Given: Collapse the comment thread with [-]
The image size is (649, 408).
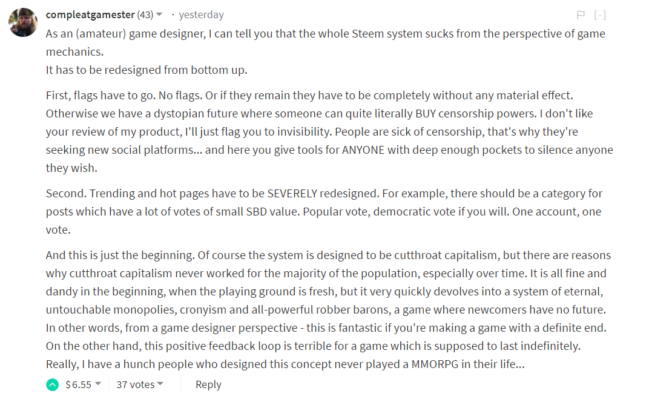Looking at the screenshot, I should (x=600, y=15).
